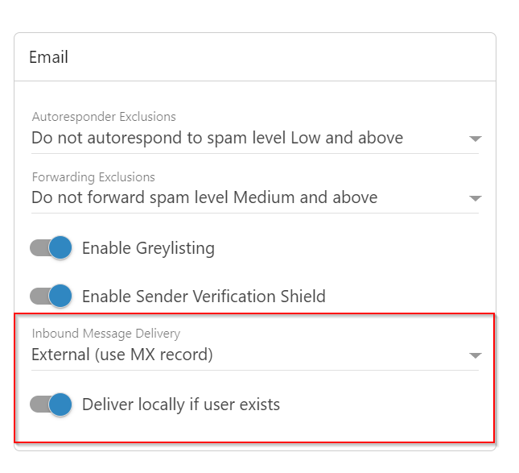Click the 'Autoresponder Exclusions' field caption
Image resolution: width=519 pixels, height=473 pixels.
click(x=104, y=117)
